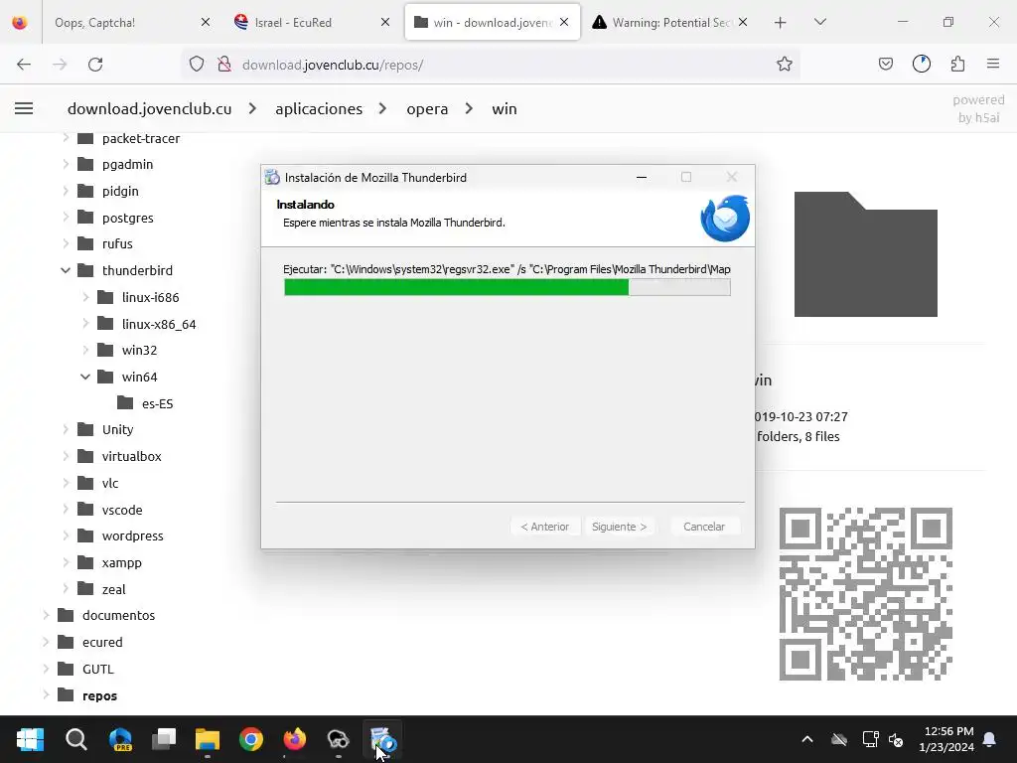The image size is (1017, 763).
Task: Open the wordpress folder
Action: pyautogui.click(x=132, y=535)
